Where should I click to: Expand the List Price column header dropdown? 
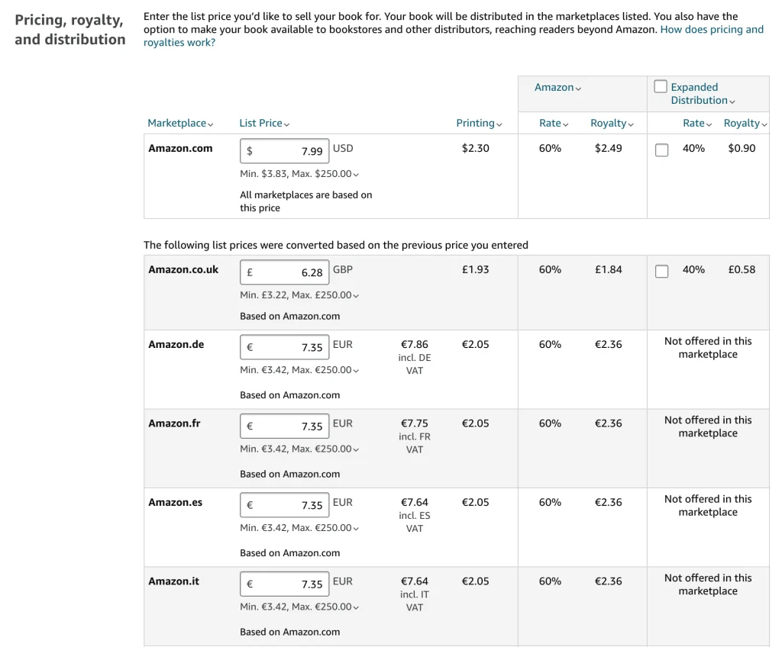coord(264,123)
